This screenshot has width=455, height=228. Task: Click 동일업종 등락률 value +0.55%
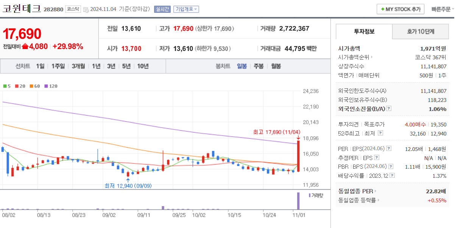(x=437, y=200)
